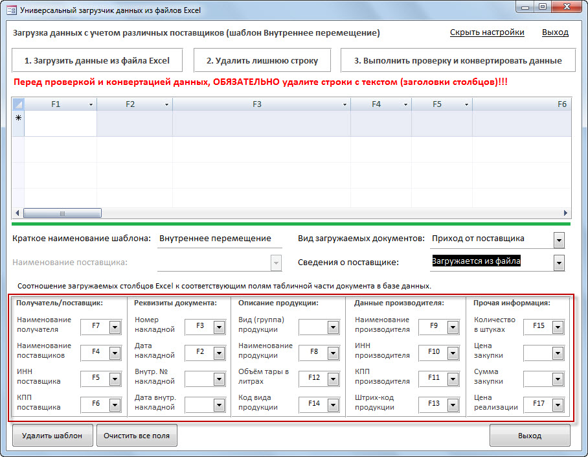Open 'Наименование поставщиков' column dropdown

point(115,353)
